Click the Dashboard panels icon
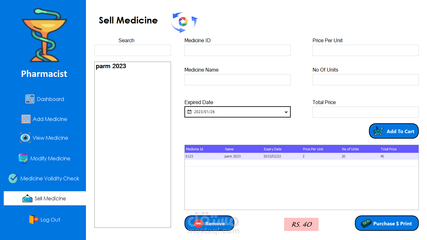This screenshot has height=240, width=427. (29, 99)
